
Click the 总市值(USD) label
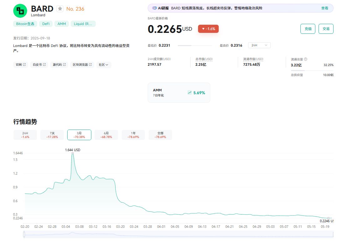coord(204,59)
